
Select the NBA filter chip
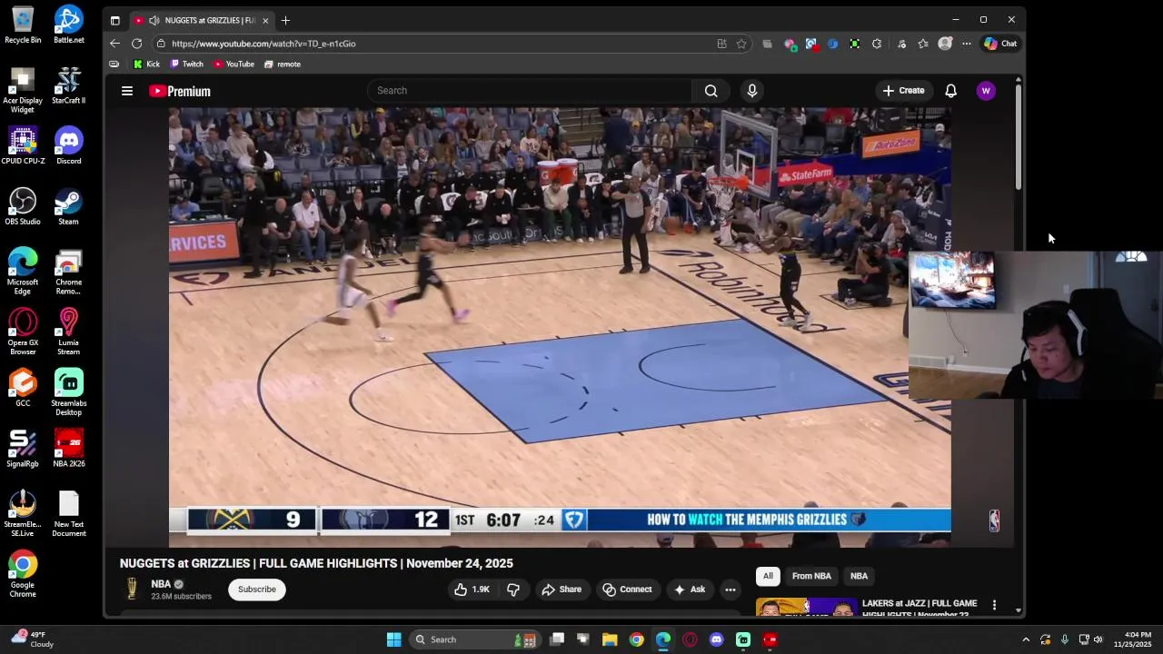pyautogui.click(x=859, y=576)
